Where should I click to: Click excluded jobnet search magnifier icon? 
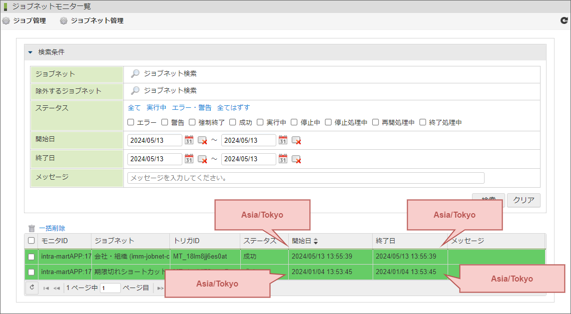pyautogui.click(x=135, y=91)
